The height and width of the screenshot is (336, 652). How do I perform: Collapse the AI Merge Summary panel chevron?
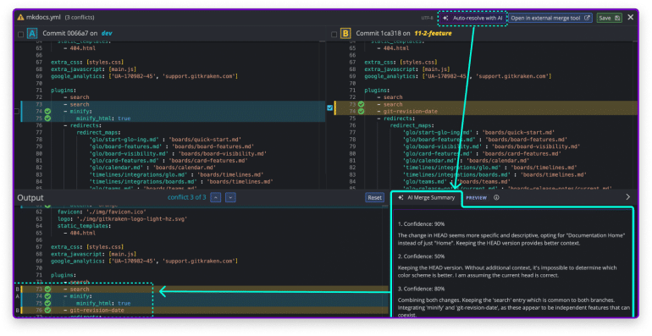pos(628,197)
